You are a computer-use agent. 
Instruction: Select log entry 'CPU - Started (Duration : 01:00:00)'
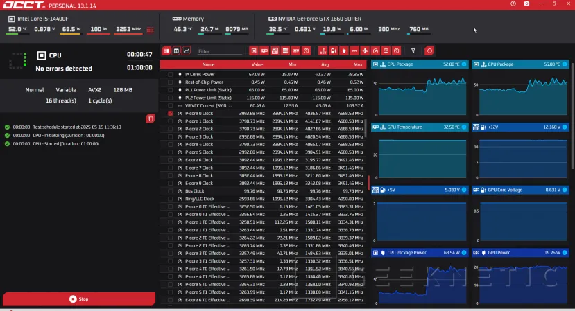tap(66, 143)
